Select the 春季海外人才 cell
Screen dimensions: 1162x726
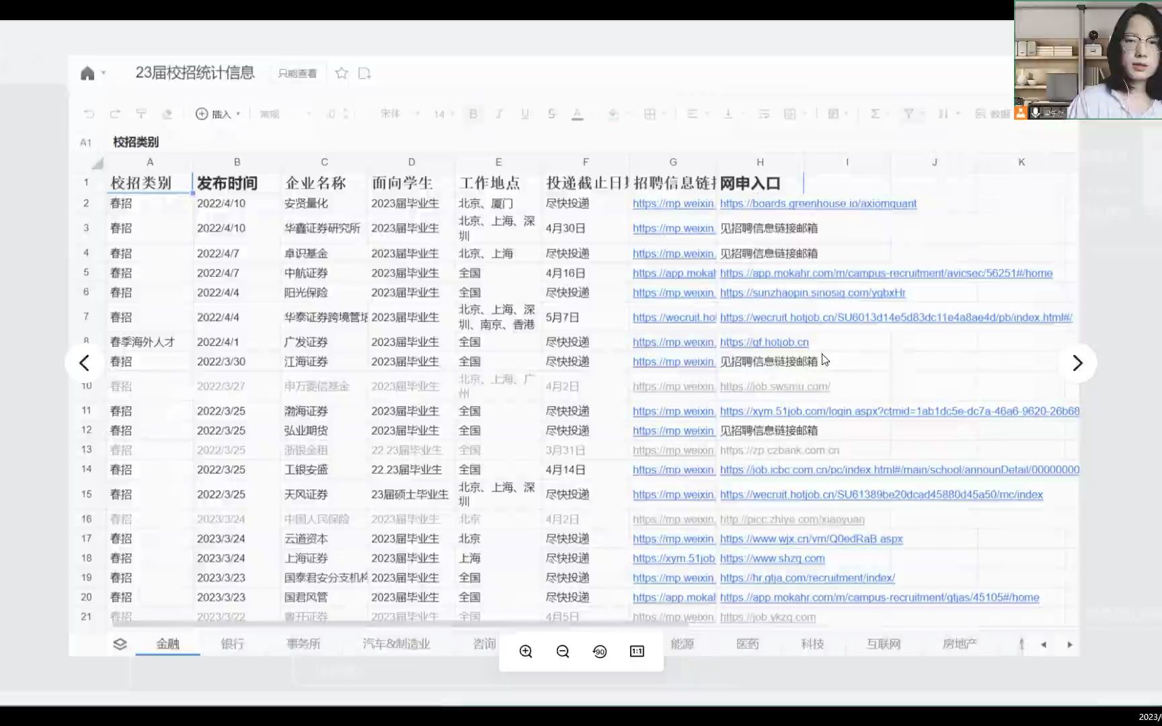(x=150, y=342)
